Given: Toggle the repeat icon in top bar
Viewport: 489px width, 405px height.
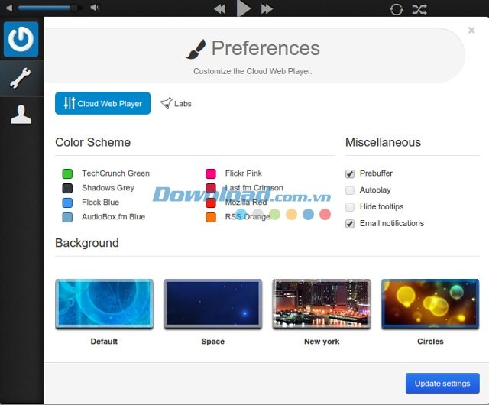Looking at the screenshot, I should point(396,9).
